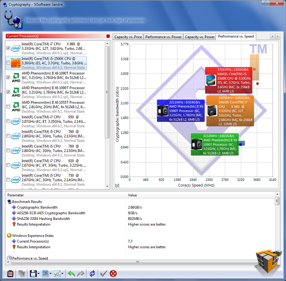Click the Windows Experience Index section icon

(9, 235)
